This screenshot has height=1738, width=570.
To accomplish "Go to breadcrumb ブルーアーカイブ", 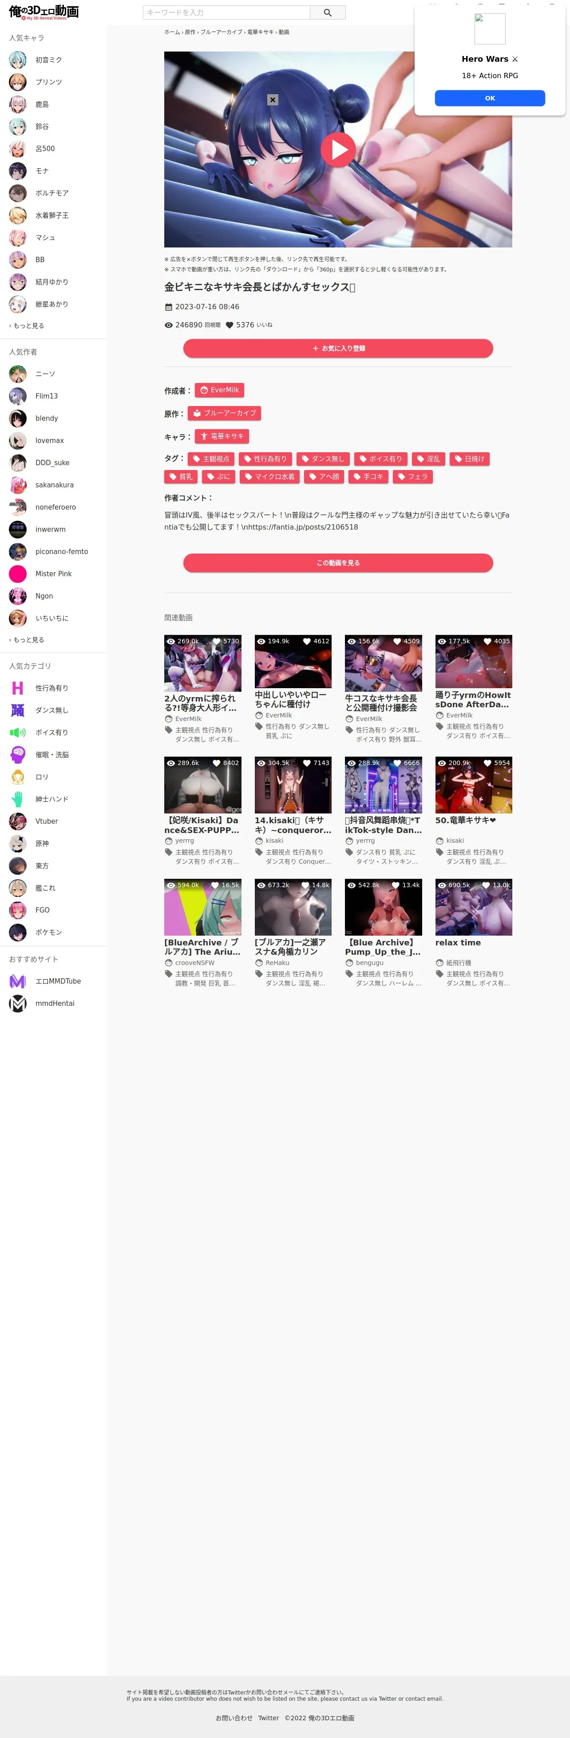I will coord(221,32).
